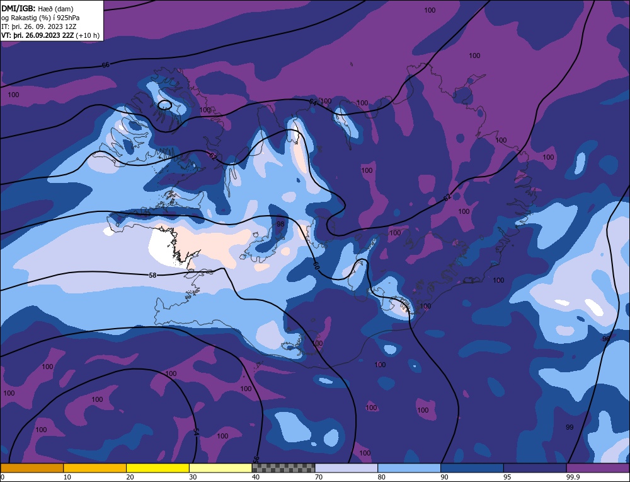
Task: Click the '64' contour label
Action: [313, 103]
